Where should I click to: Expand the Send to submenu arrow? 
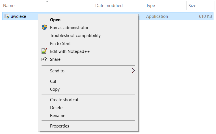(x=133, y=71)
